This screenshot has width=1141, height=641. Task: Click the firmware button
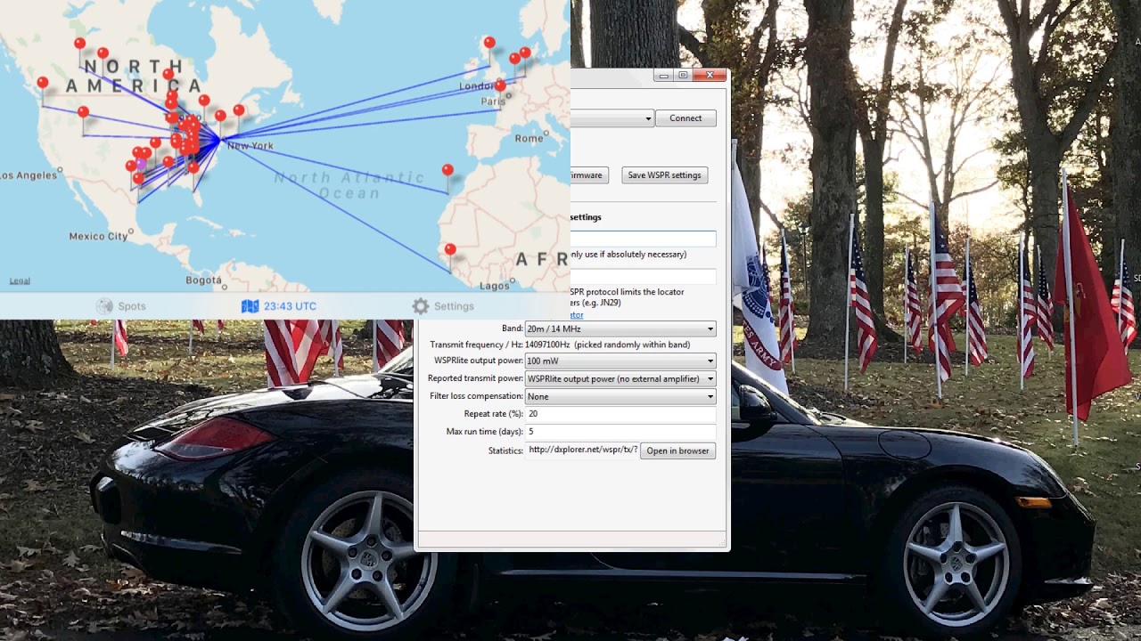589,175
